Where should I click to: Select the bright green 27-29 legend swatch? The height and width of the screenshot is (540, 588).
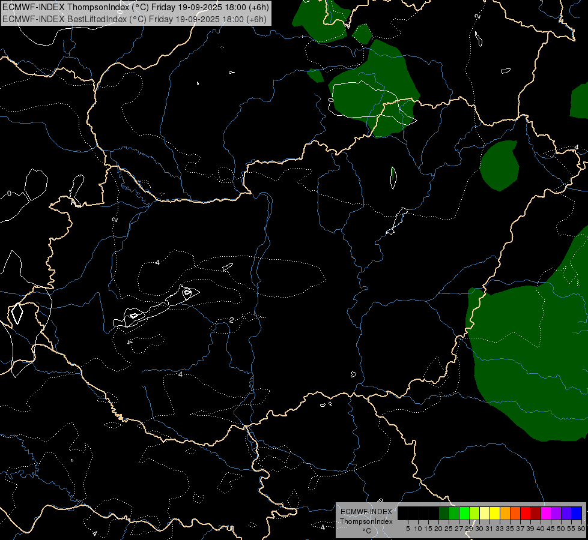click(x=464, y=514)
